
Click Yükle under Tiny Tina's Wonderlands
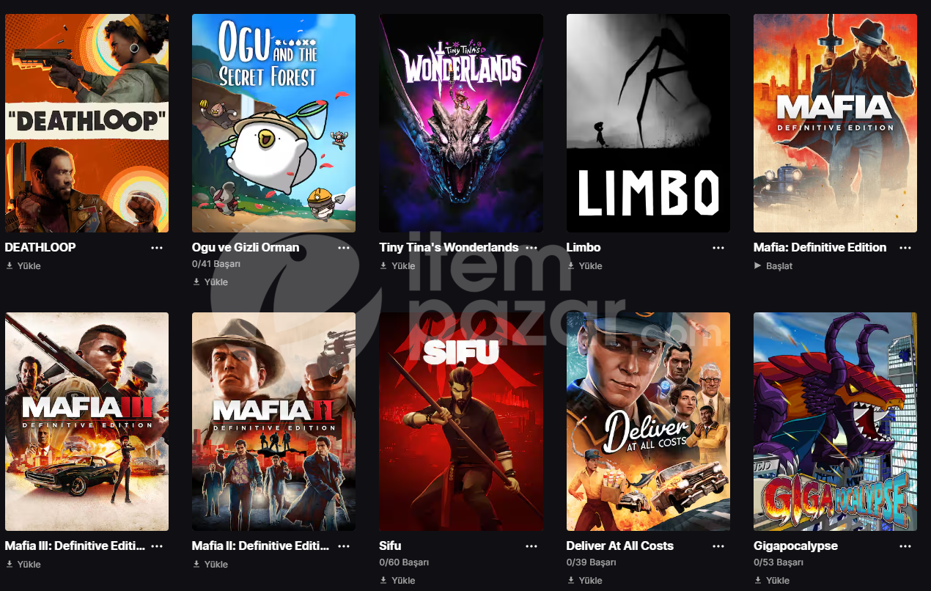[397, 266]
